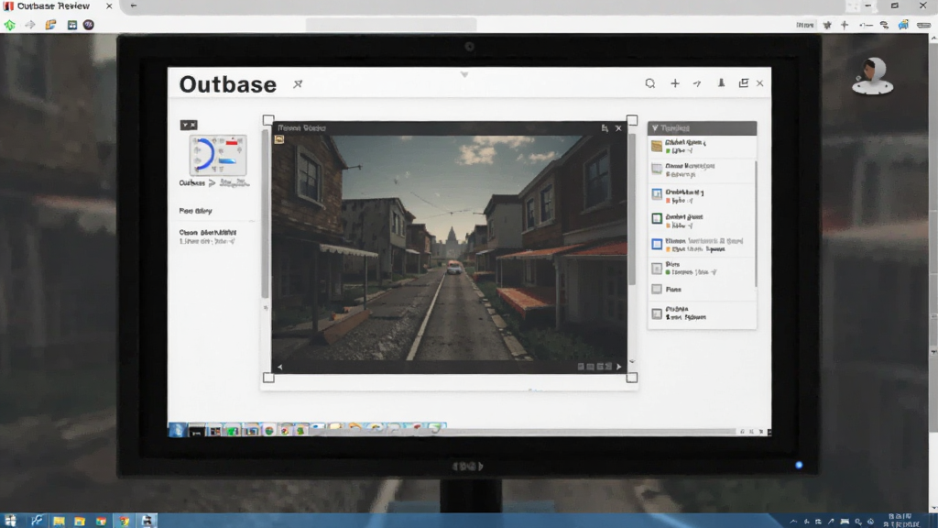Click the sidebar Outbase label under the thumbnail
Viewport: 938px width, 528px height.
(x=192, y=183)
